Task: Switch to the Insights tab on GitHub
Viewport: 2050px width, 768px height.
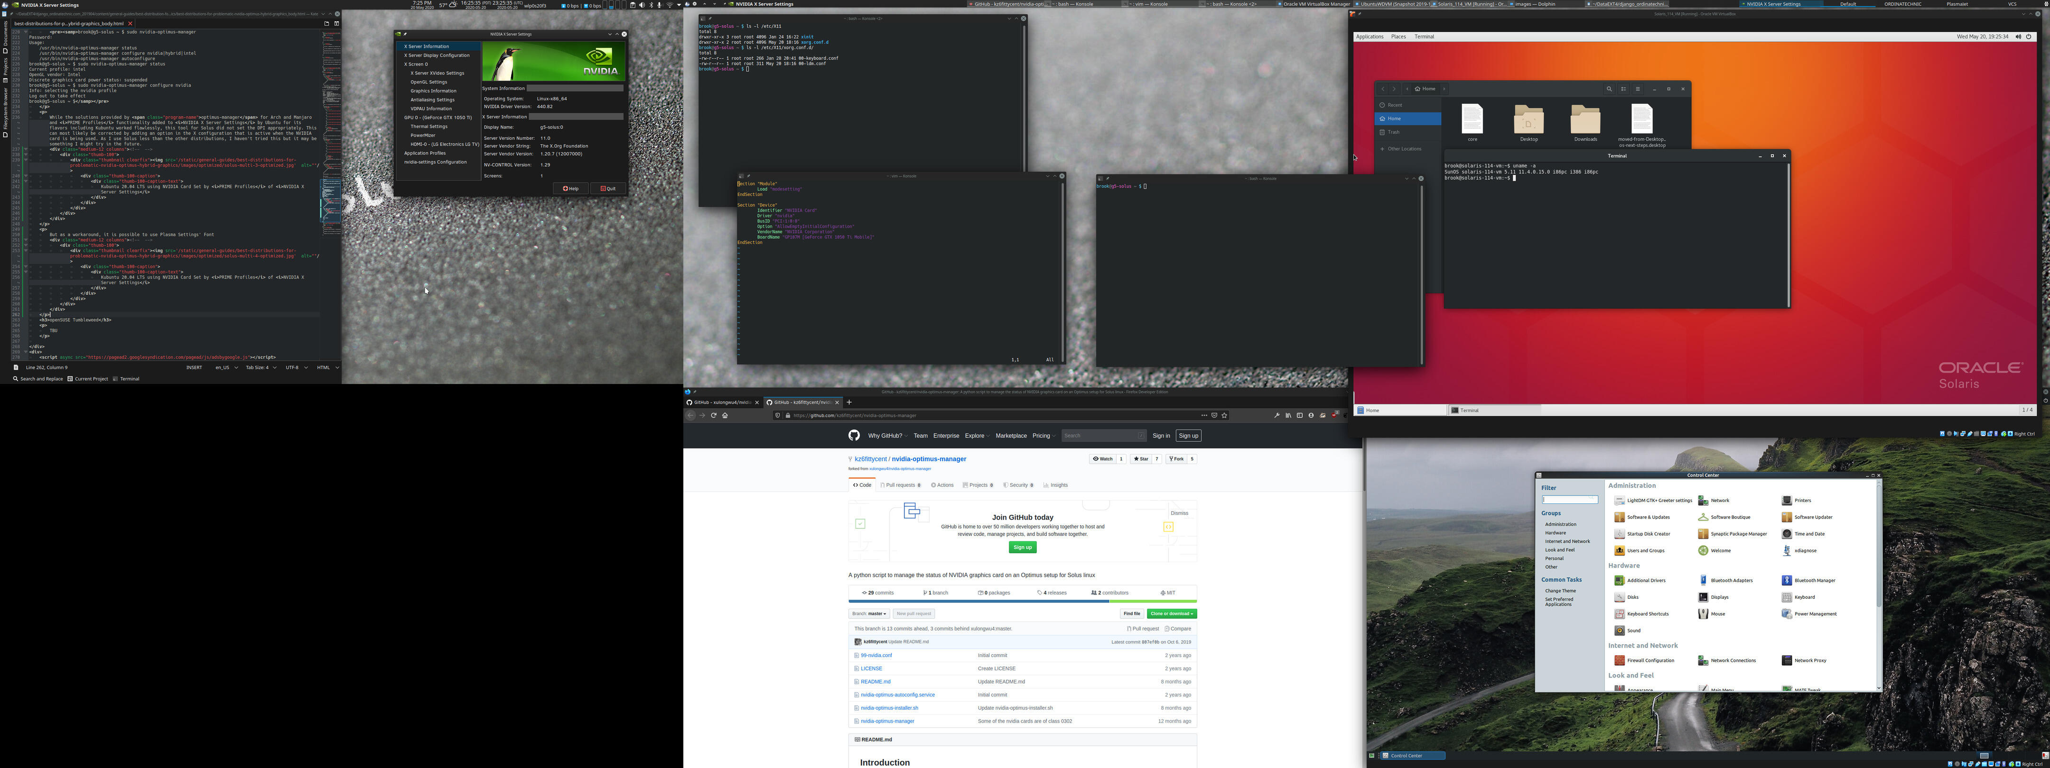Action: click(1055, 485)
